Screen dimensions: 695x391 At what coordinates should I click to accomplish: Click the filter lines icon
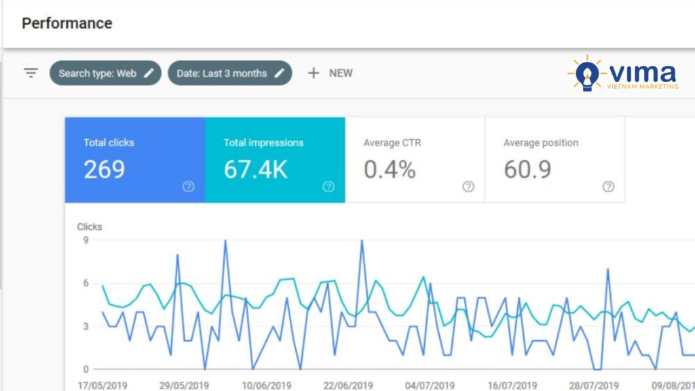tap(31, 73)
